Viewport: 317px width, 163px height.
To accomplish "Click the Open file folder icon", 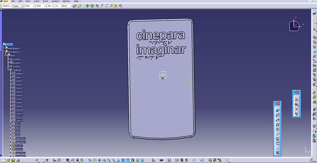I will pyautogui.click(x=8, y=160).
